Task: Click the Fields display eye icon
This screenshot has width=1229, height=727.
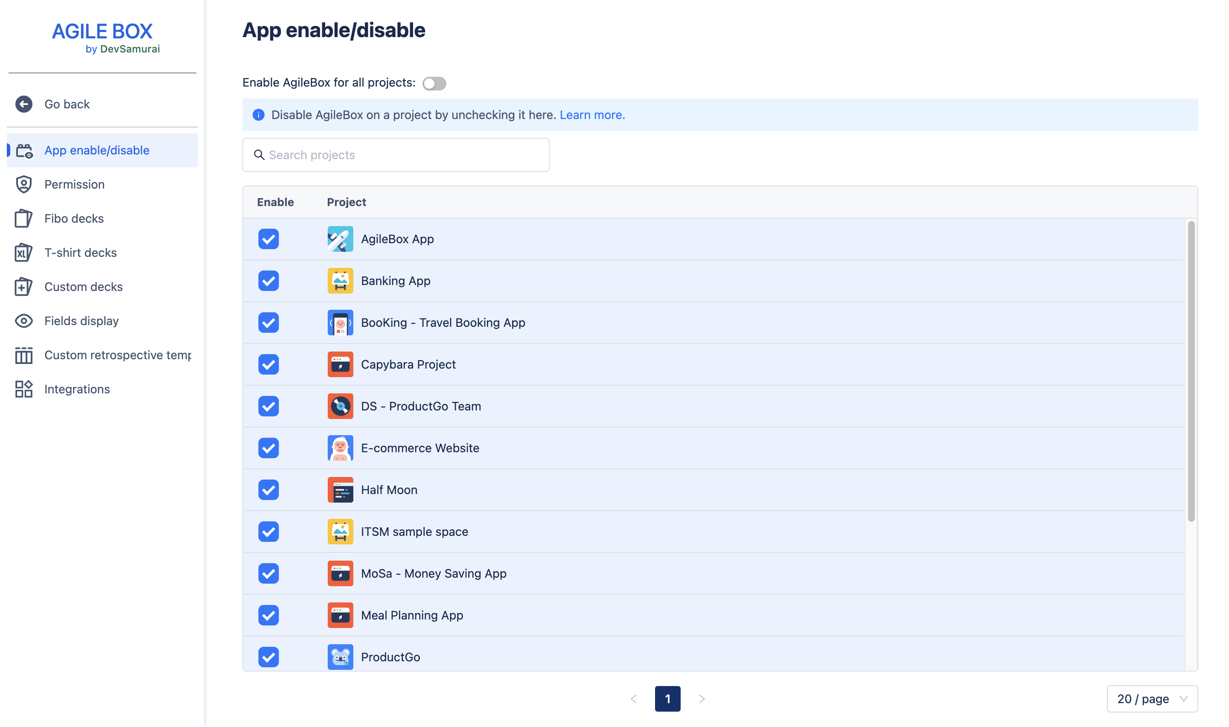Action: pos(23,321)
